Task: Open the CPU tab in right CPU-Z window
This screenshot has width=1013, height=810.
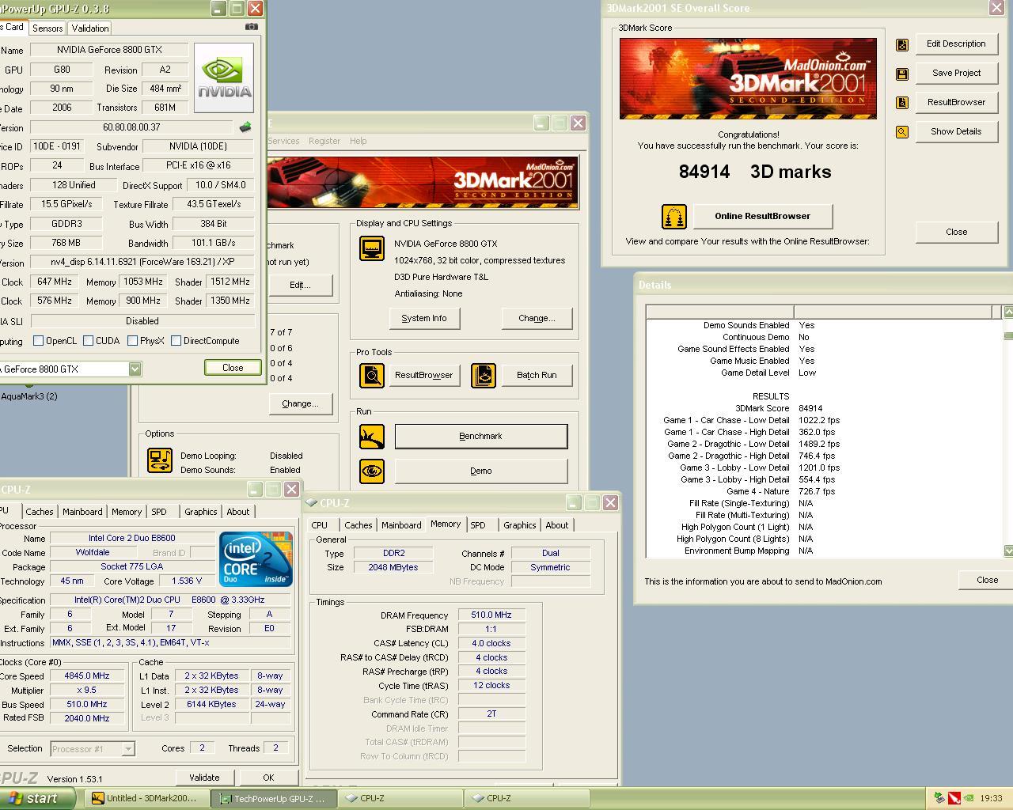Action: (x=320, y=525)
